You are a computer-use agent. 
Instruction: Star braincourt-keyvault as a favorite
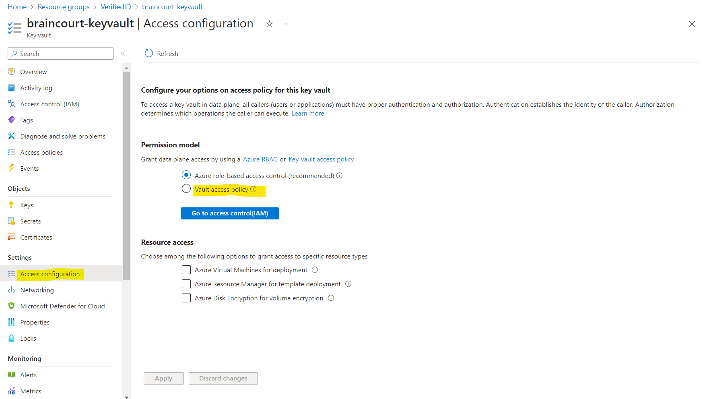click(x=269, y=24)
